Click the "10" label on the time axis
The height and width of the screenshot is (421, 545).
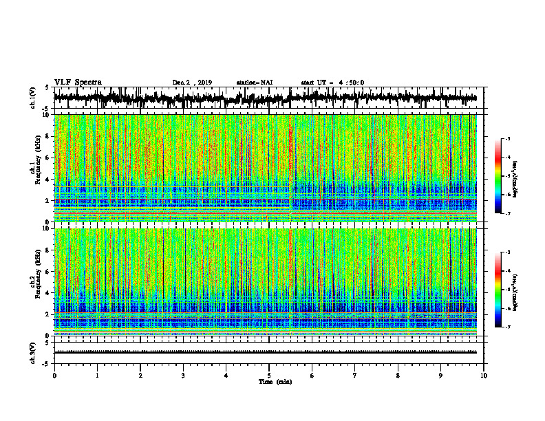coord(484,376)
